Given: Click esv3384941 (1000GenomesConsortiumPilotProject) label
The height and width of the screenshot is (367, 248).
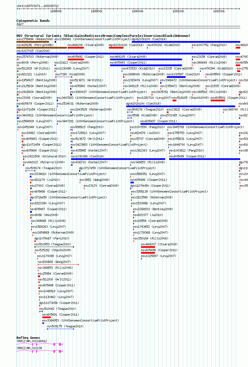Looking at the screenshot, I should pyautogui.click(x=93, y=39).
